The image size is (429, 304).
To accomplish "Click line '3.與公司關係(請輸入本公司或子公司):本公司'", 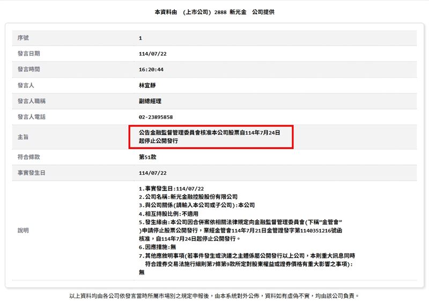I will tap(197, 205).
